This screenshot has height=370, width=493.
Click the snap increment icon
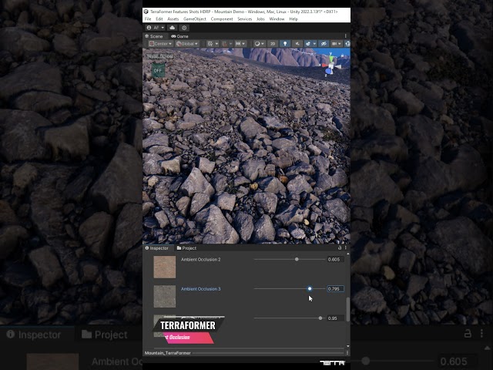(x=238, y=44)
